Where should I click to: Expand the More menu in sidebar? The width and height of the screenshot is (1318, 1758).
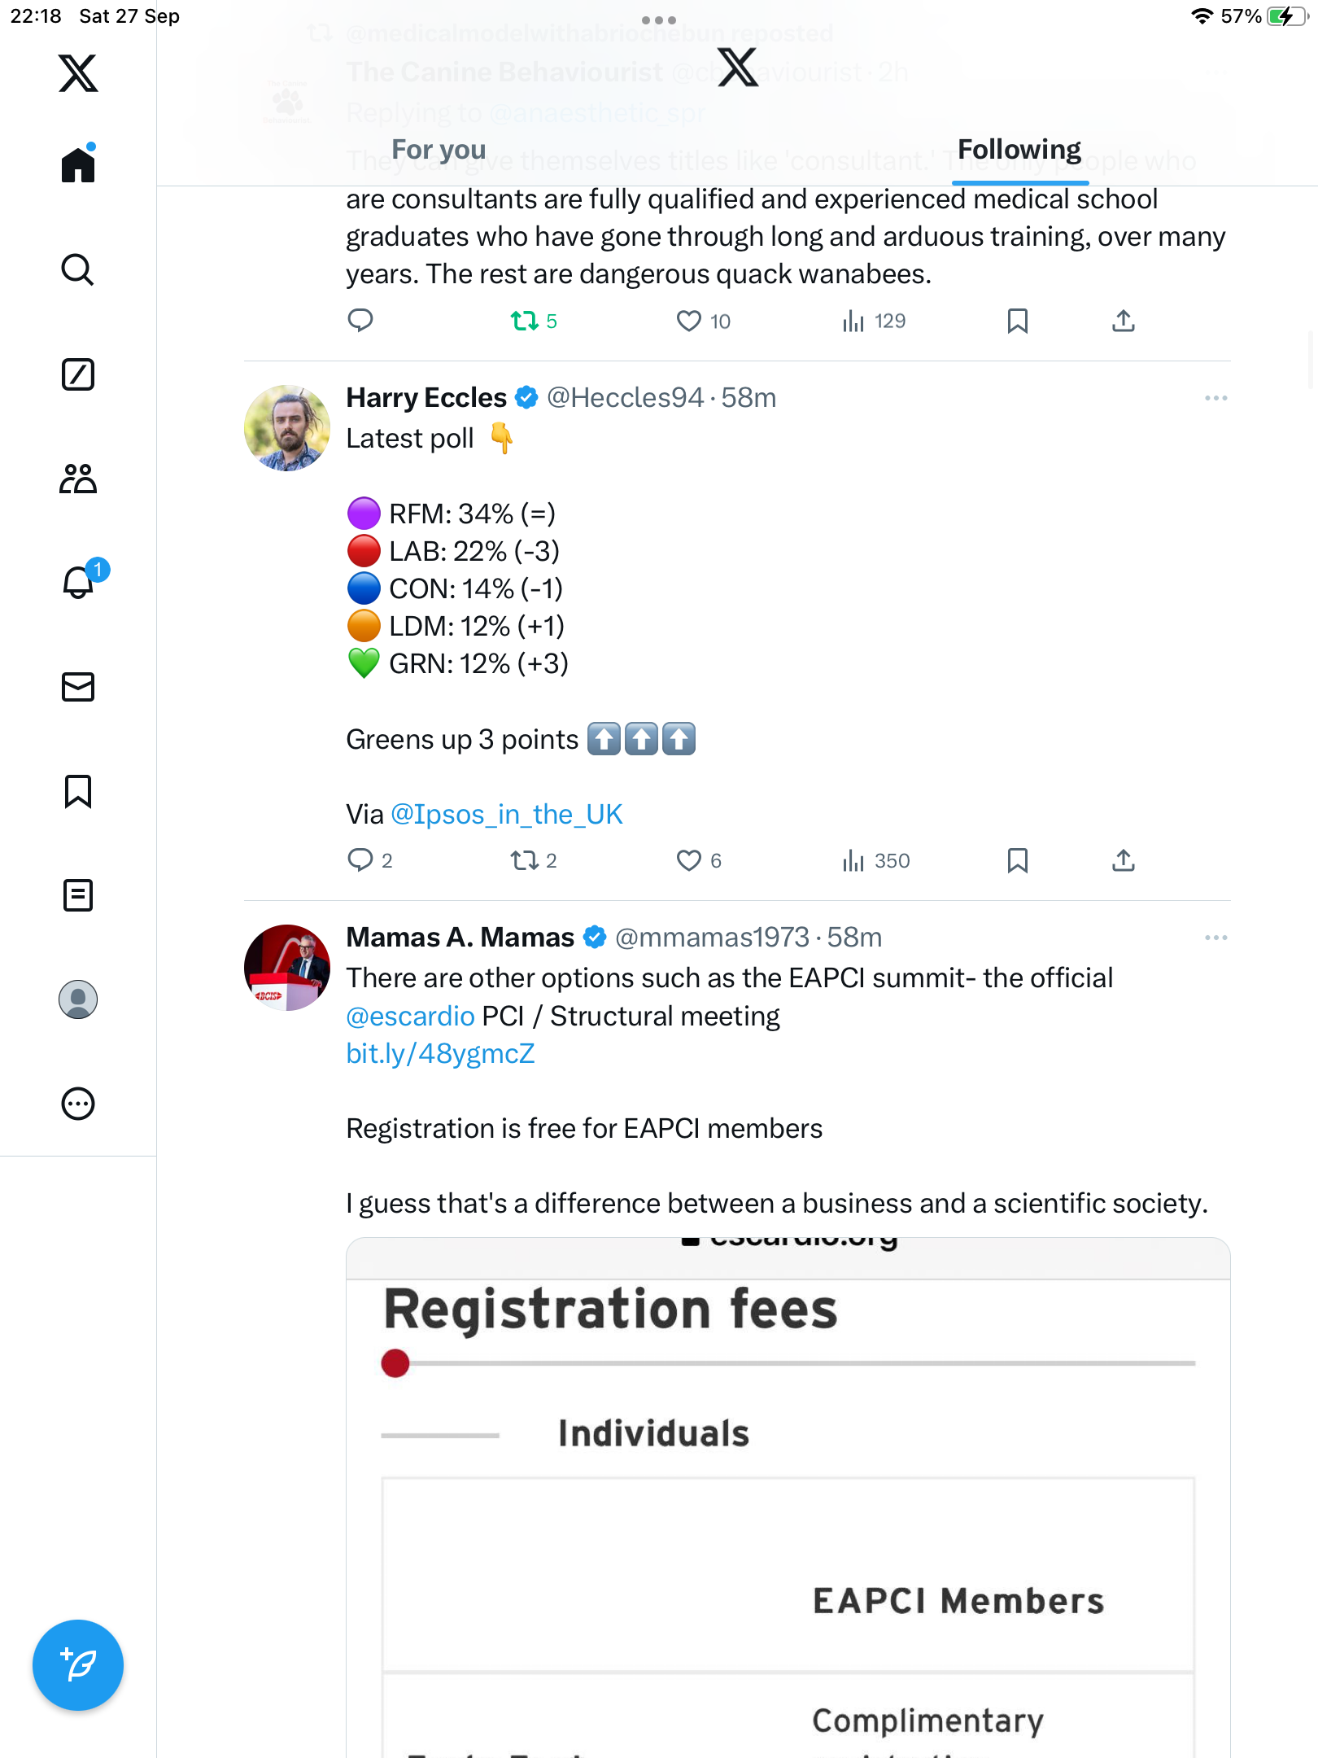78,1104
